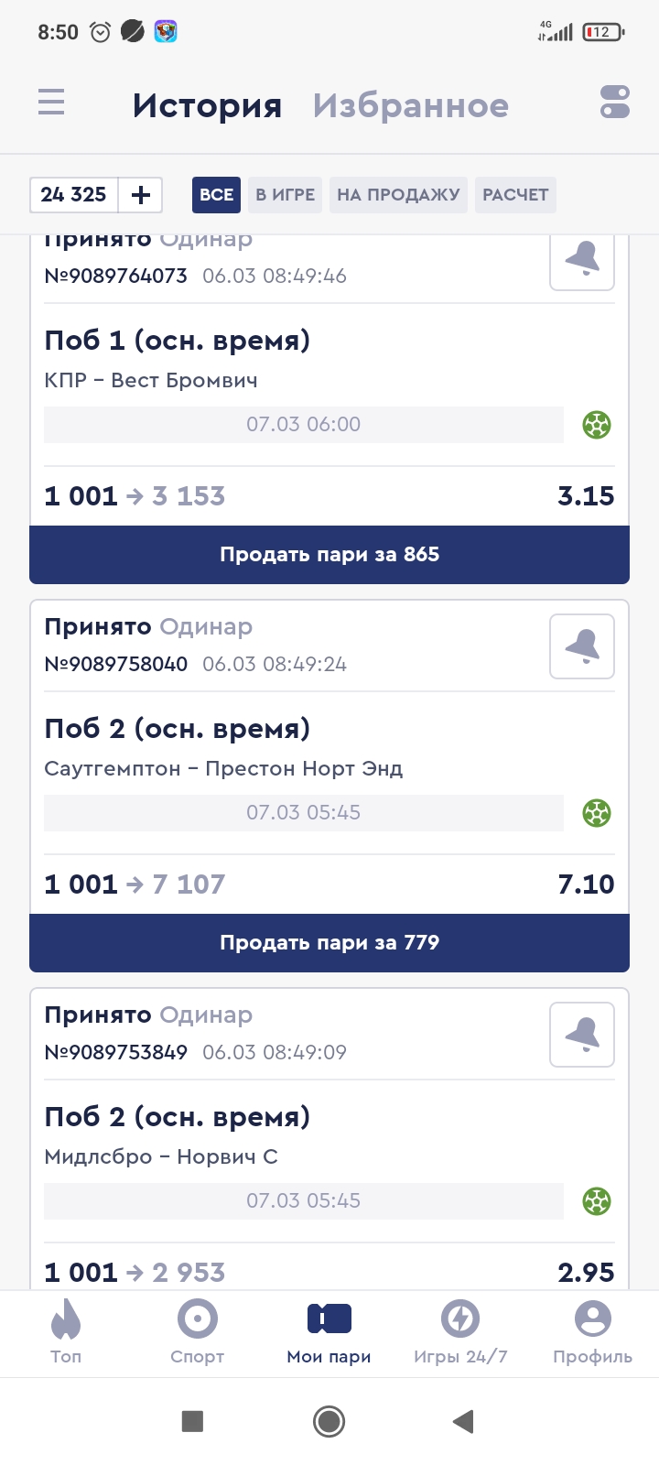
Task: Switch to the Избранное tab
Action: [x=410, y=106]
